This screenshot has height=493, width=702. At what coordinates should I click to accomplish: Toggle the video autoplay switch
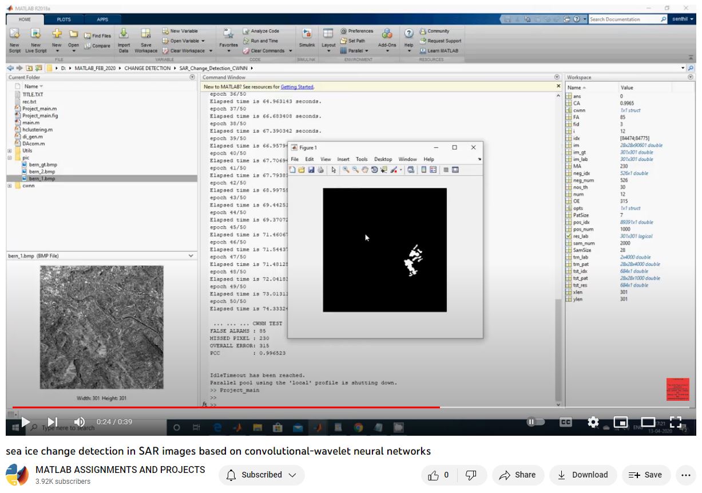[x=535, y=422]
